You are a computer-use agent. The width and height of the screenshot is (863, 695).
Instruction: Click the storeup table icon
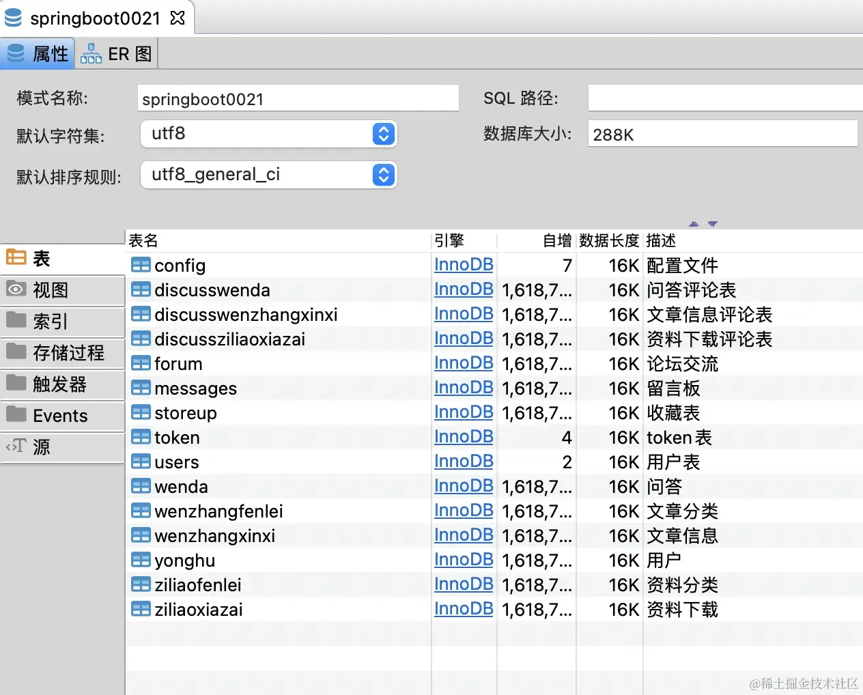point(141,412)
